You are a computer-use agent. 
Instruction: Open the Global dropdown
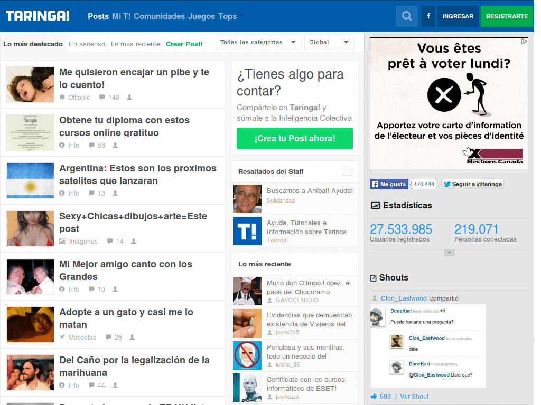click(x=329, y=42)
